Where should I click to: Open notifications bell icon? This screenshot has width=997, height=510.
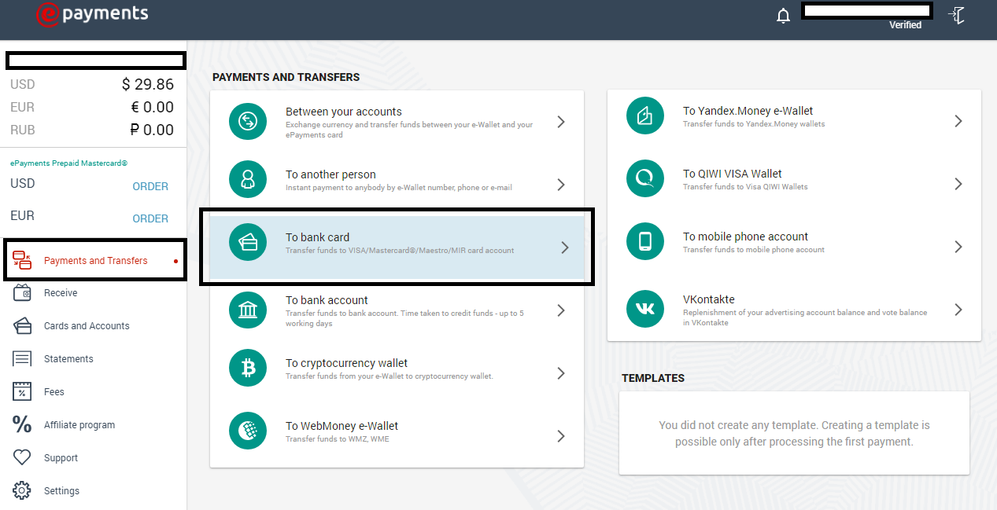point(783,16)
